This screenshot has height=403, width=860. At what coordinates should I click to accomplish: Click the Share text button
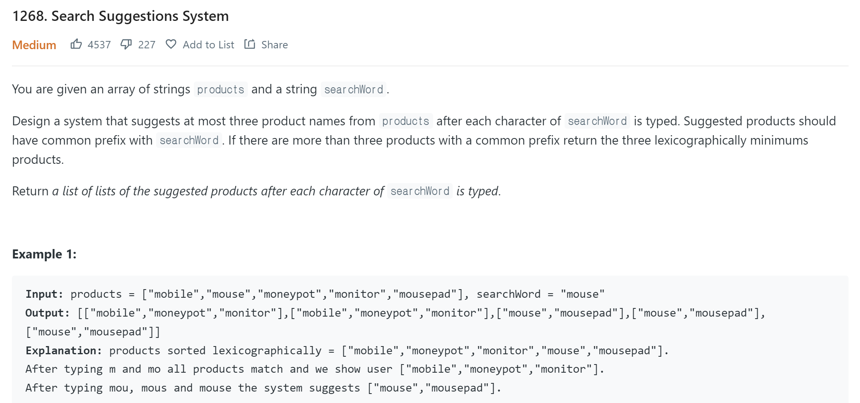pos(275,45)
